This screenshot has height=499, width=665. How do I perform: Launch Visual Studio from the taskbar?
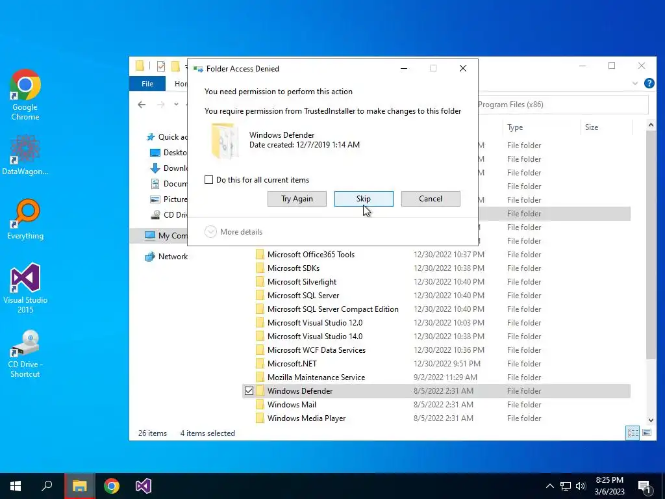pyautogui.click(x=144, y=486)
